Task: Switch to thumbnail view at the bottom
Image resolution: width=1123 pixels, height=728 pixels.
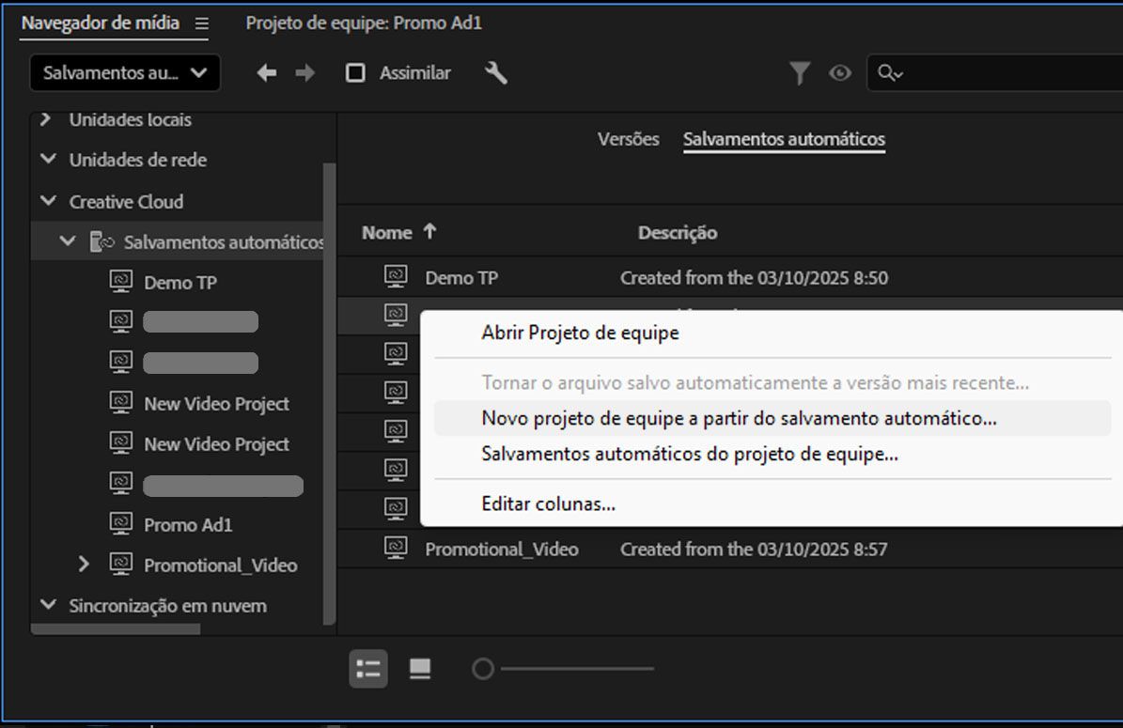Action: click(x=419, y=669)
